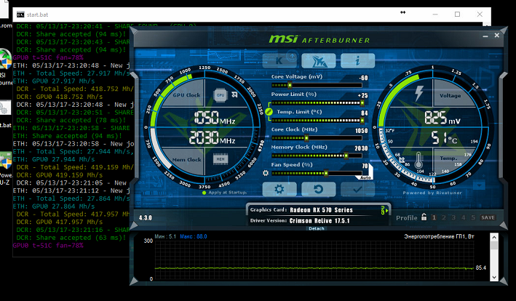The height and width of the screenshot is (301, 516).
Task: Select profile slot 1
Action: point(434,217)
